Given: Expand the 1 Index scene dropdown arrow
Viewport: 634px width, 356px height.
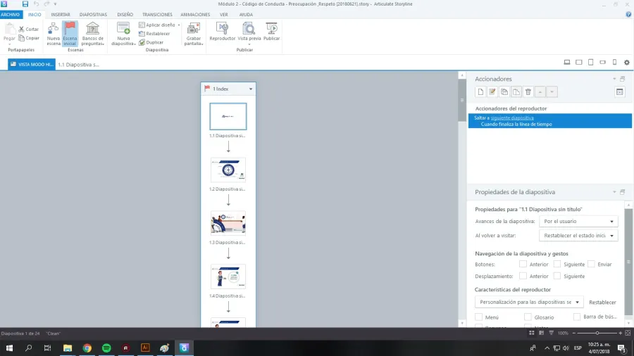Looking at the screenshot, I should 251,89.
